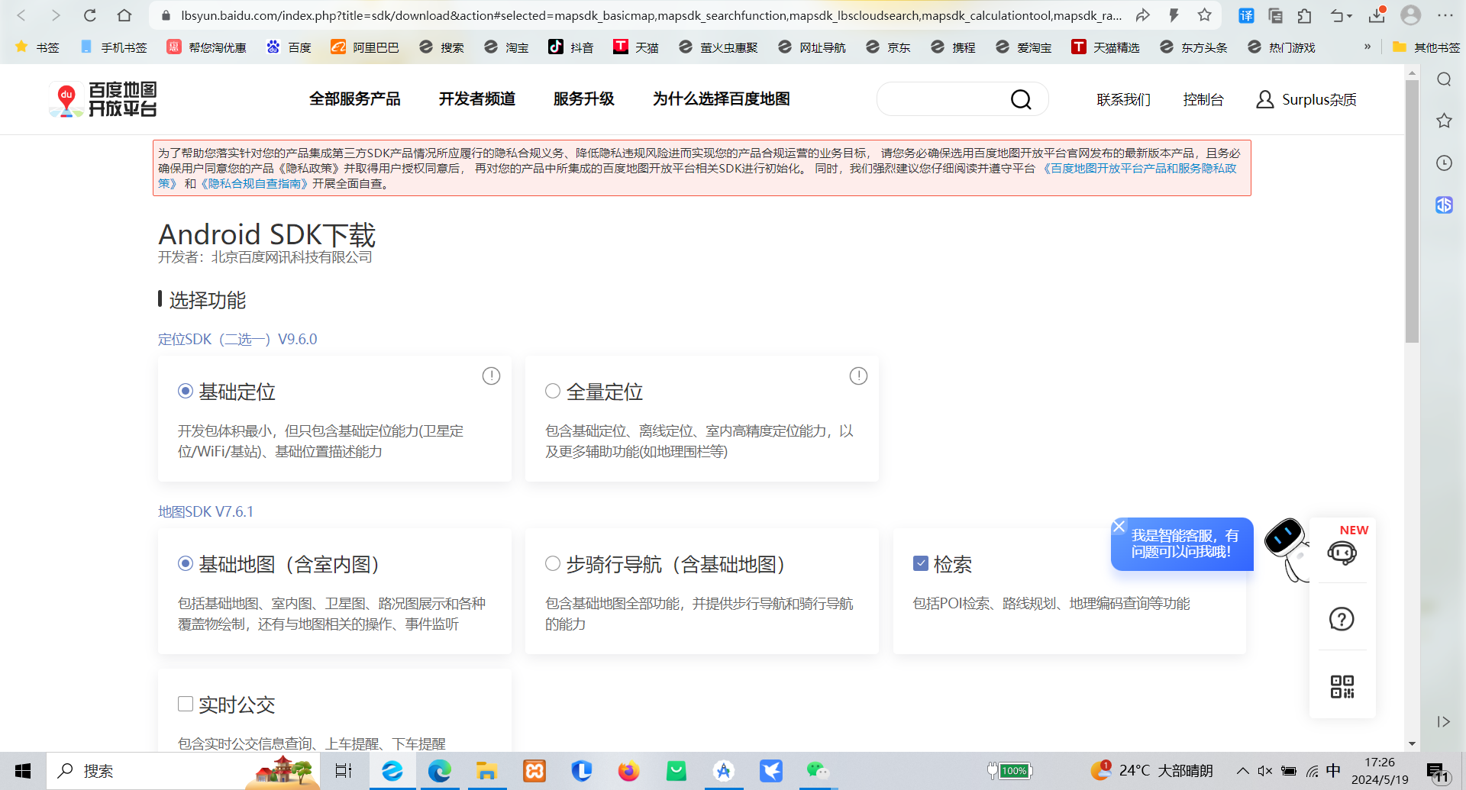Bookmark this page with the star icon
The width and height of the screenshot is (1466, 790).
(x=1205, y=15)
